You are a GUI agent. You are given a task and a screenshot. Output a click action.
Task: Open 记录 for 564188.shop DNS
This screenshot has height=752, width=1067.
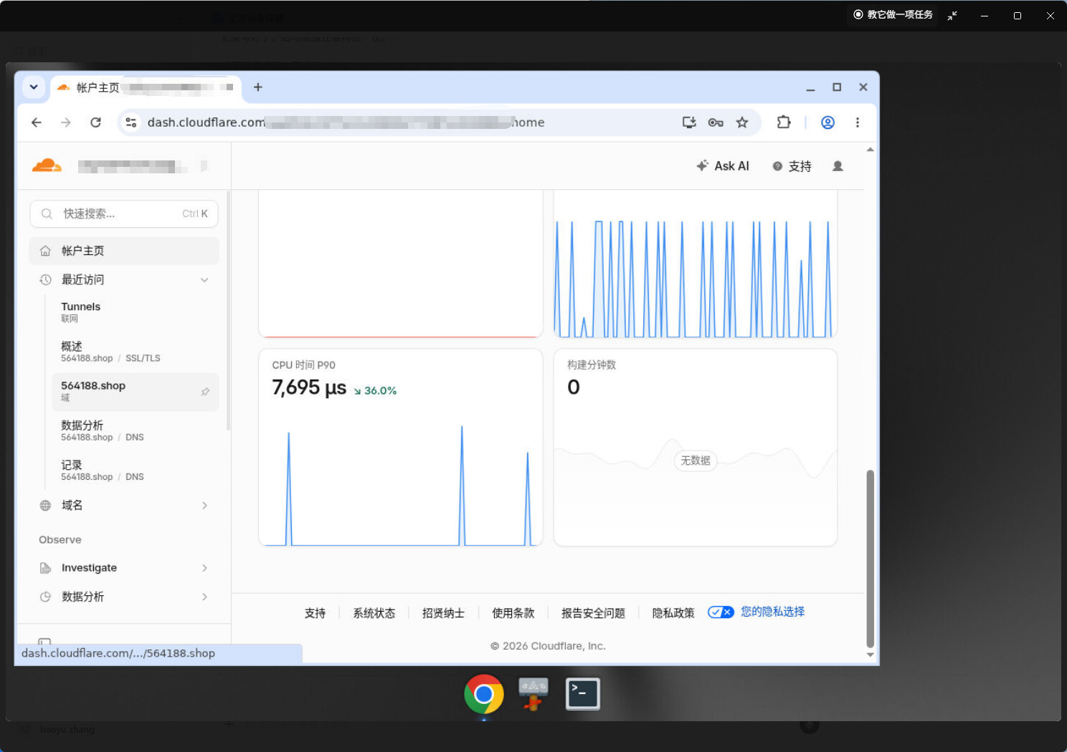point(136,471)
